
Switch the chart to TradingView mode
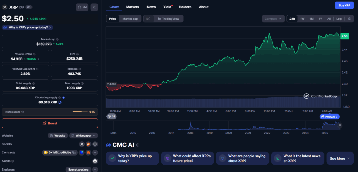coord(168,19)
